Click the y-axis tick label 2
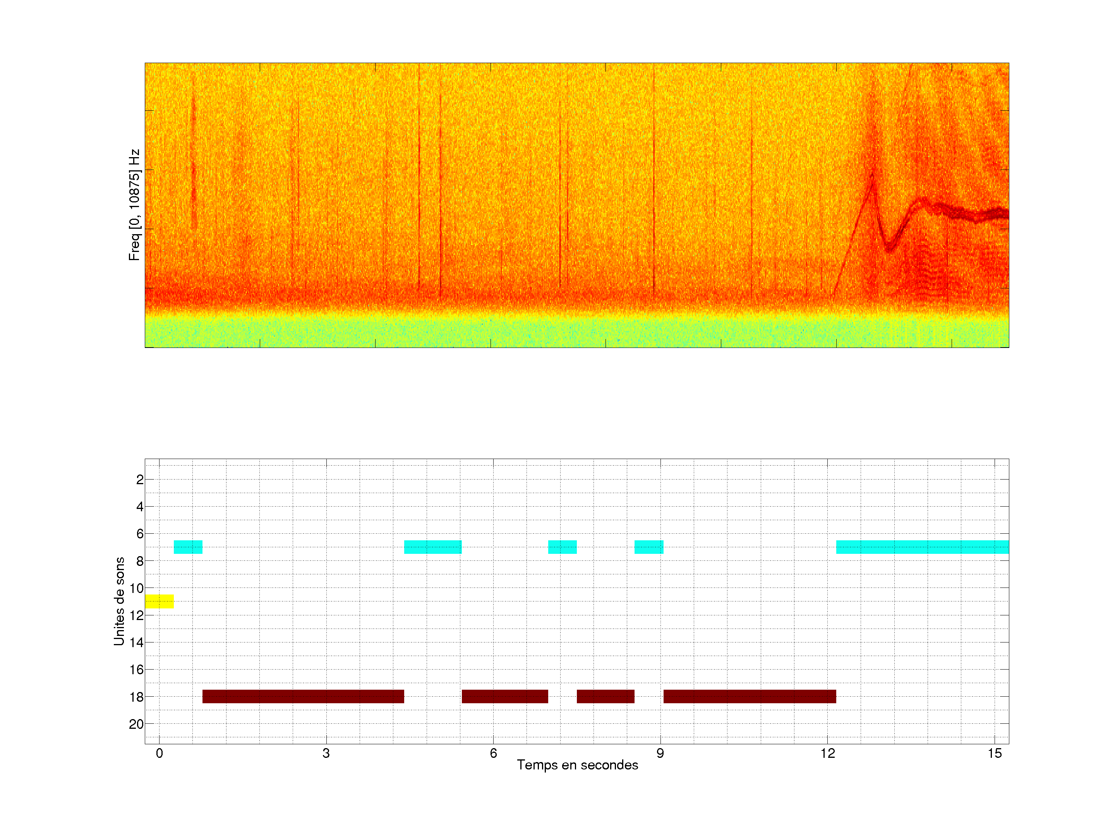Screen dimensions: 1115x836 point(140,480)
